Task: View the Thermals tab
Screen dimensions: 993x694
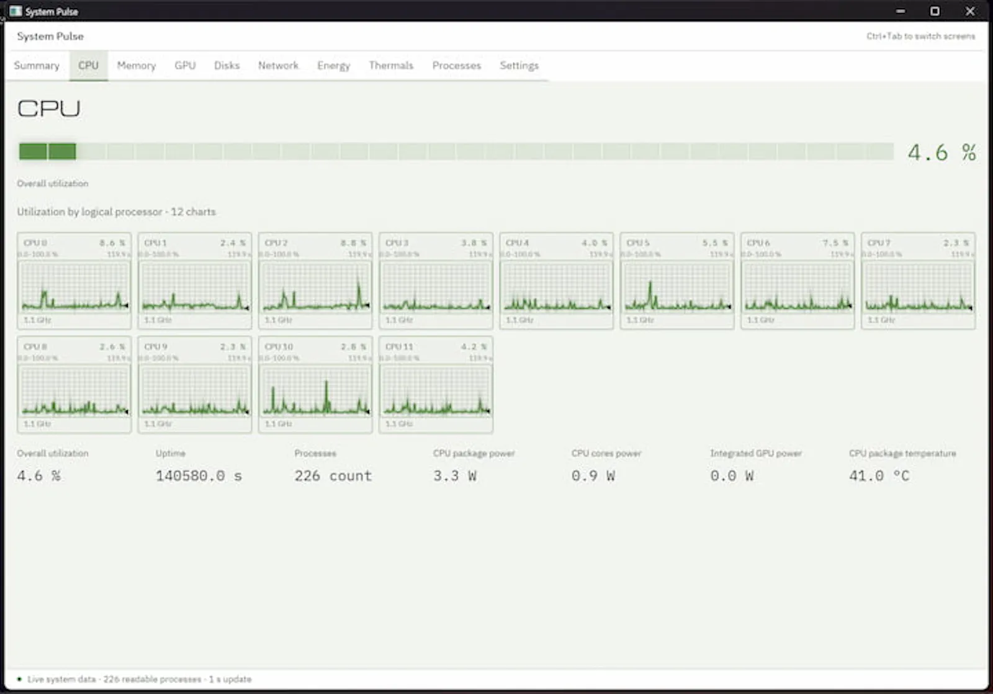Action: [x=391, y=65]
